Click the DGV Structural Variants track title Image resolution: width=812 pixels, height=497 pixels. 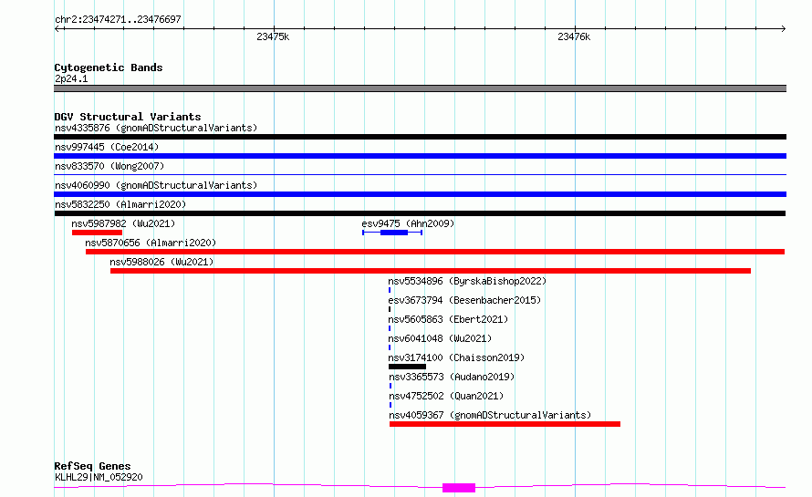coord(128,117)
